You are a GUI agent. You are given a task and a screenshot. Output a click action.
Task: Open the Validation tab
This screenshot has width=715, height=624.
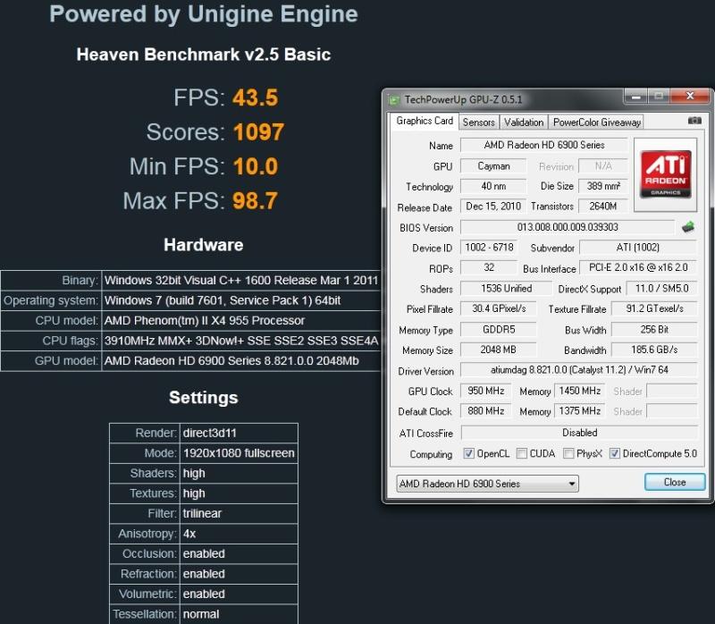(524, 122)
